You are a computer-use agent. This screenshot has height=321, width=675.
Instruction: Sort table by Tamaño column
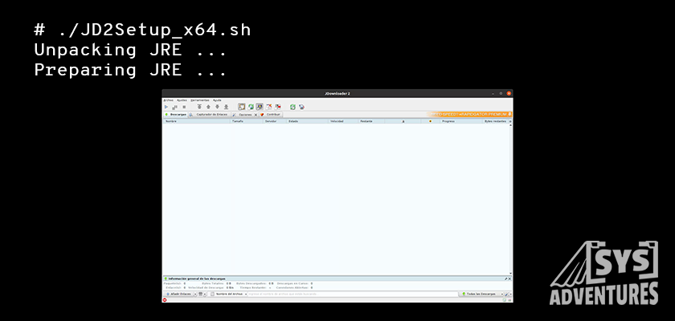coord(247,121)
